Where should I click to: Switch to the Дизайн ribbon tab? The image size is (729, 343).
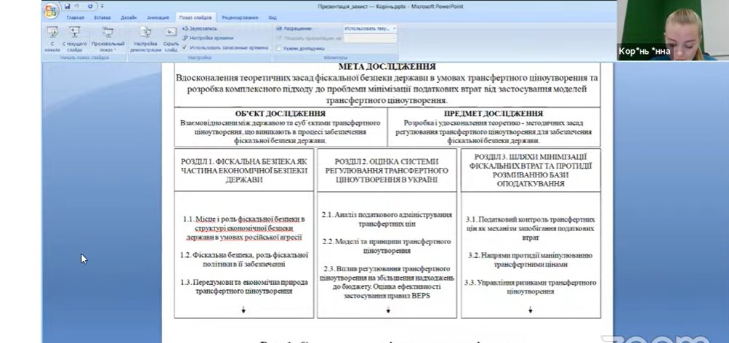coord(129,17)
